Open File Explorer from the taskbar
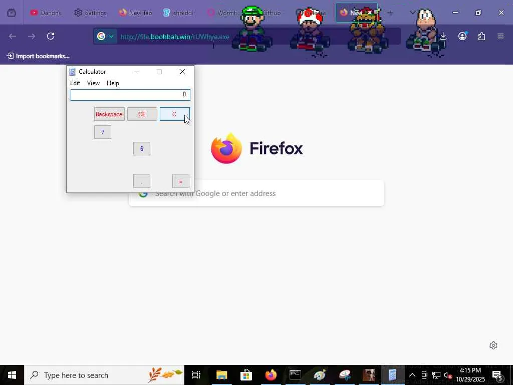This screenshot has height=385, width=513. 221,375
